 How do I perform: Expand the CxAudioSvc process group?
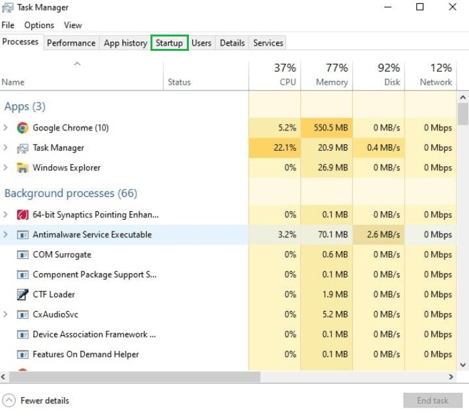6,315
